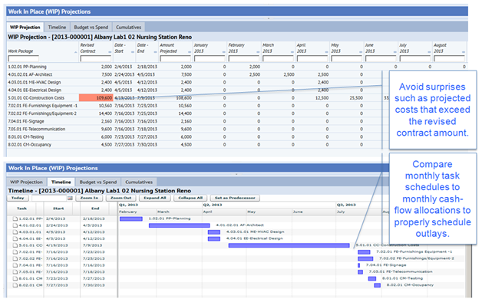This screenshot has width=482, height=302.
Task: Select task icon for 8.01.01 CM row
Action: [15, 278]
